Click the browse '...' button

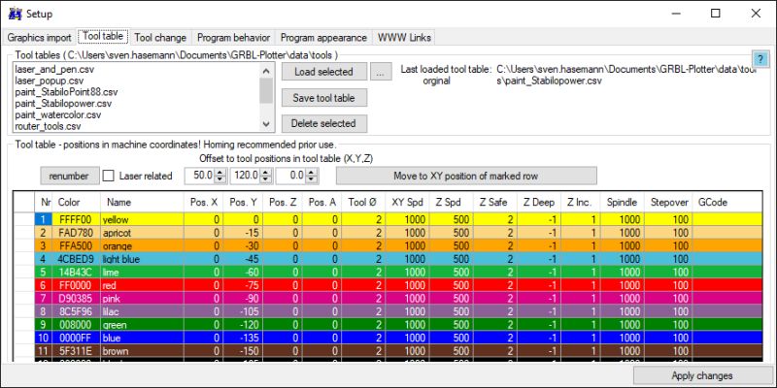click(380, 72)
